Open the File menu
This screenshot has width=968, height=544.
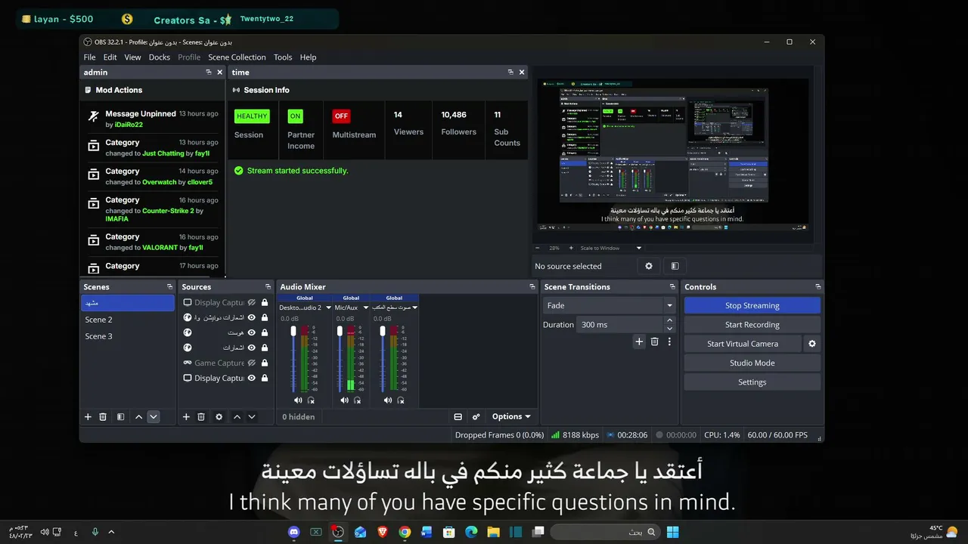point(89,57)
